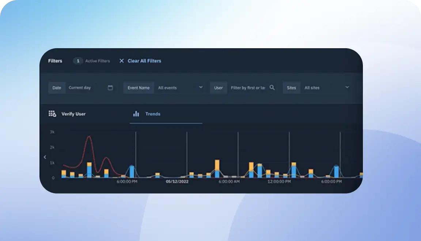Viewport: 421px width, 241px height.
Task: Click the 6:00:00 AM axis label
Action: (x=229, y=182)
